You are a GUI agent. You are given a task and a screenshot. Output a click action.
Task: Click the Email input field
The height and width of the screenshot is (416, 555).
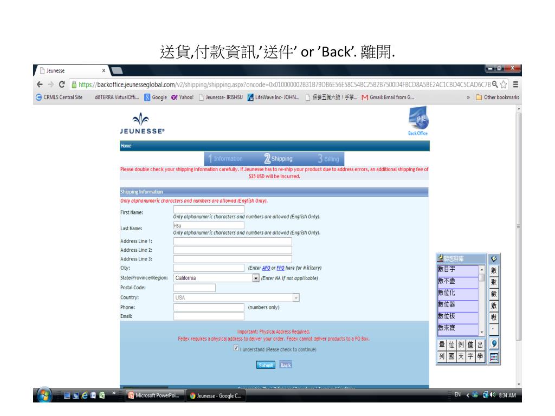pyautogui.click(x=209, y=316)
